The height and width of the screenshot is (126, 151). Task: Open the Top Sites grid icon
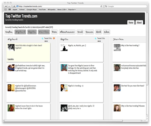click(x=10, y=10)
